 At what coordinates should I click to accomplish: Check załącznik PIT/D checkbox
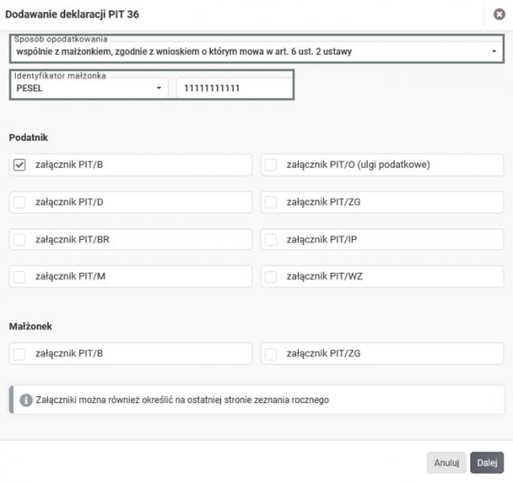(x=19, y=202)
